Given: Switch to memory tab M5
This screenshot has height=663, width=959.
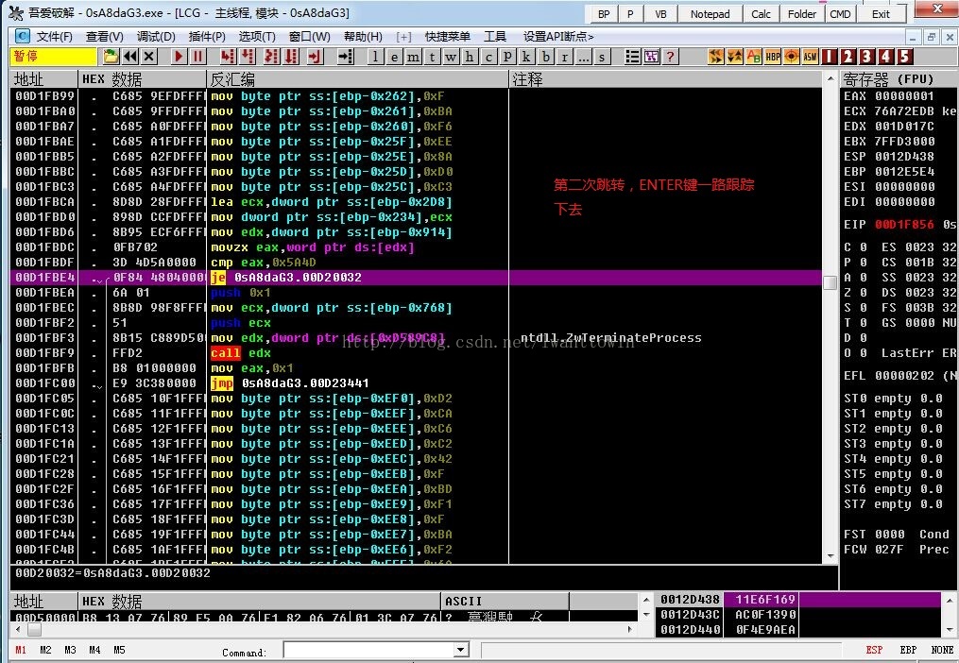Looking at the screenshot, I should coord(119,650).
